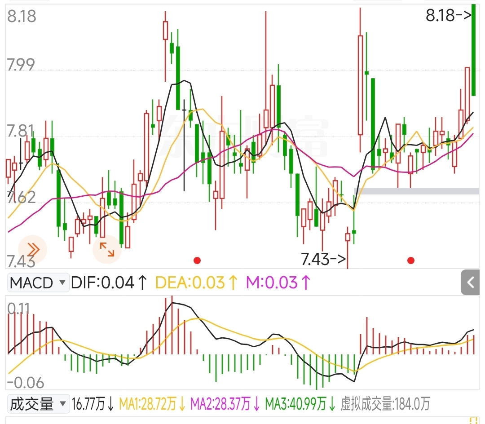This screenshot has width=485, height=424.
Task: Tap the gray left-chevron collapse tab
Action: click(470, 283)
